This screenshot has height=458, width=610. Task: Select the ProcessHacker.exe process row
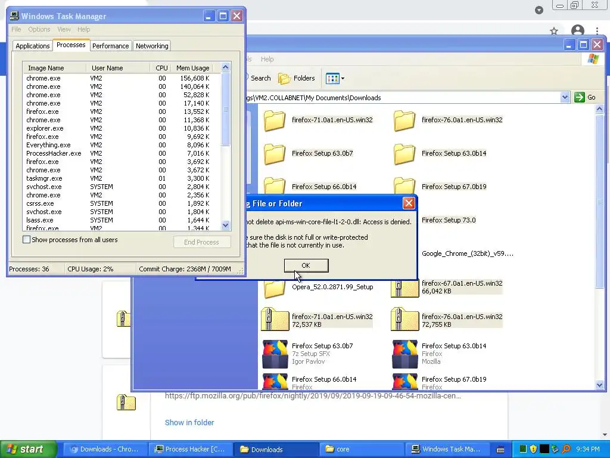[122, 153]
